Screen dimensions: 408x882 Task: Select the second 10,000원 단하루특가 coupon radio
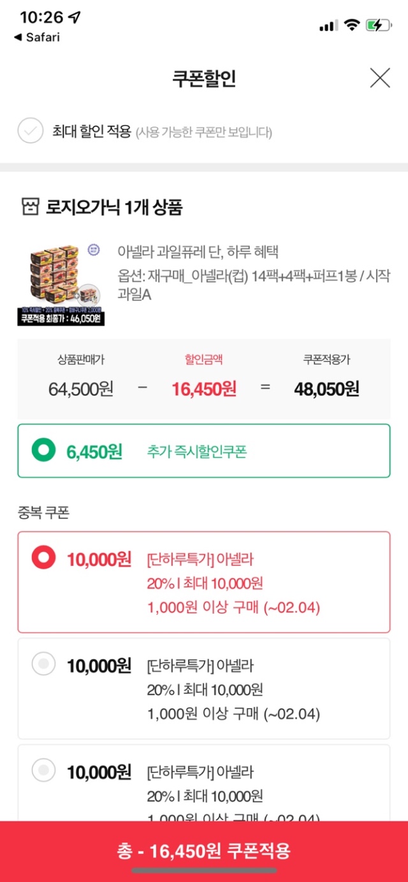click(44, 665)
